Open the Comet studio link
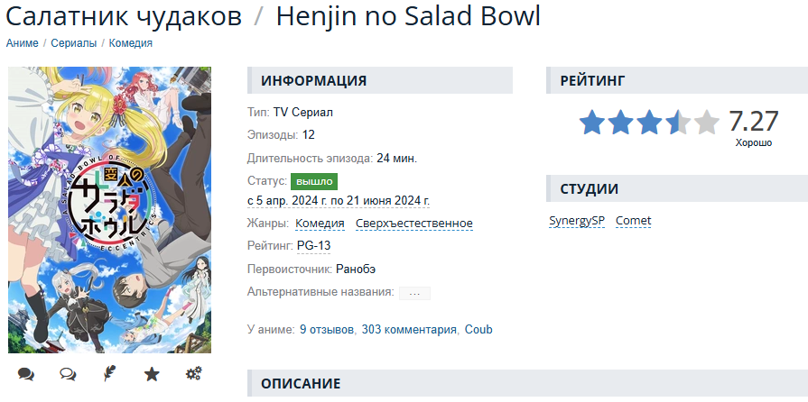Viewport: 808px width, 402px height. point(634,221)
